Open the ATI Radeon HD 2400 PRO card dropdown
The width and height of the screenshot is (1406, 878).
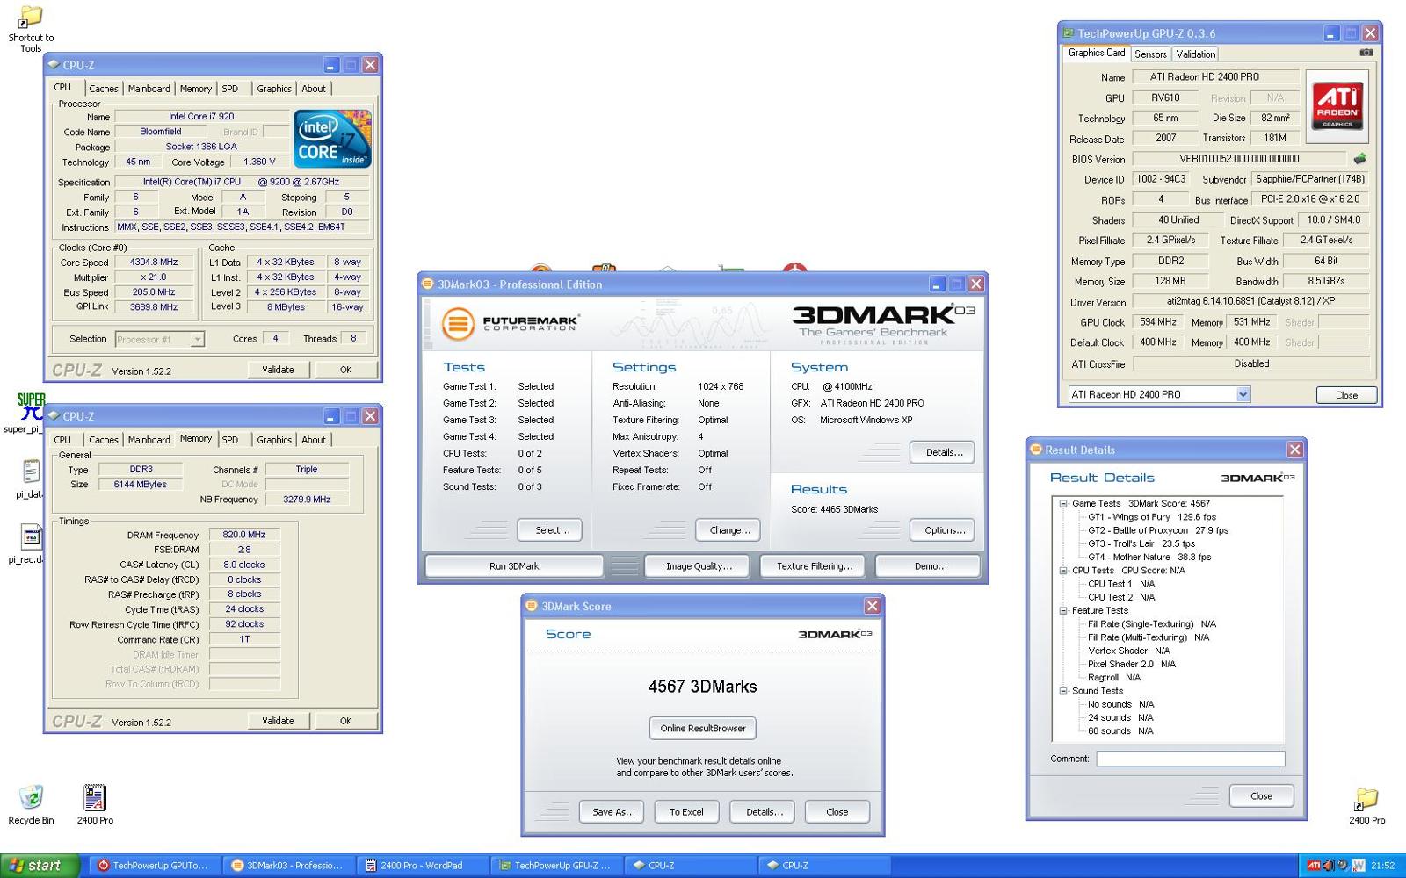(x=1243, y=394)
